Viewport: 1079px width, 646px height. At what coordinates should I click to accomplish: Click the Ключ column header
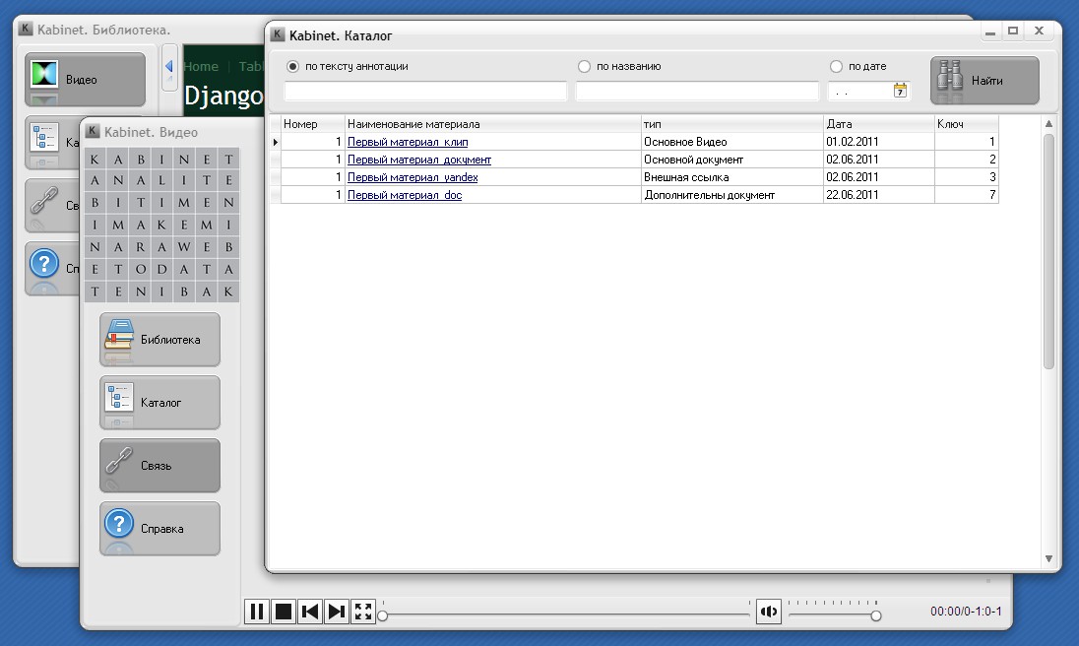[x=966, y=124]
